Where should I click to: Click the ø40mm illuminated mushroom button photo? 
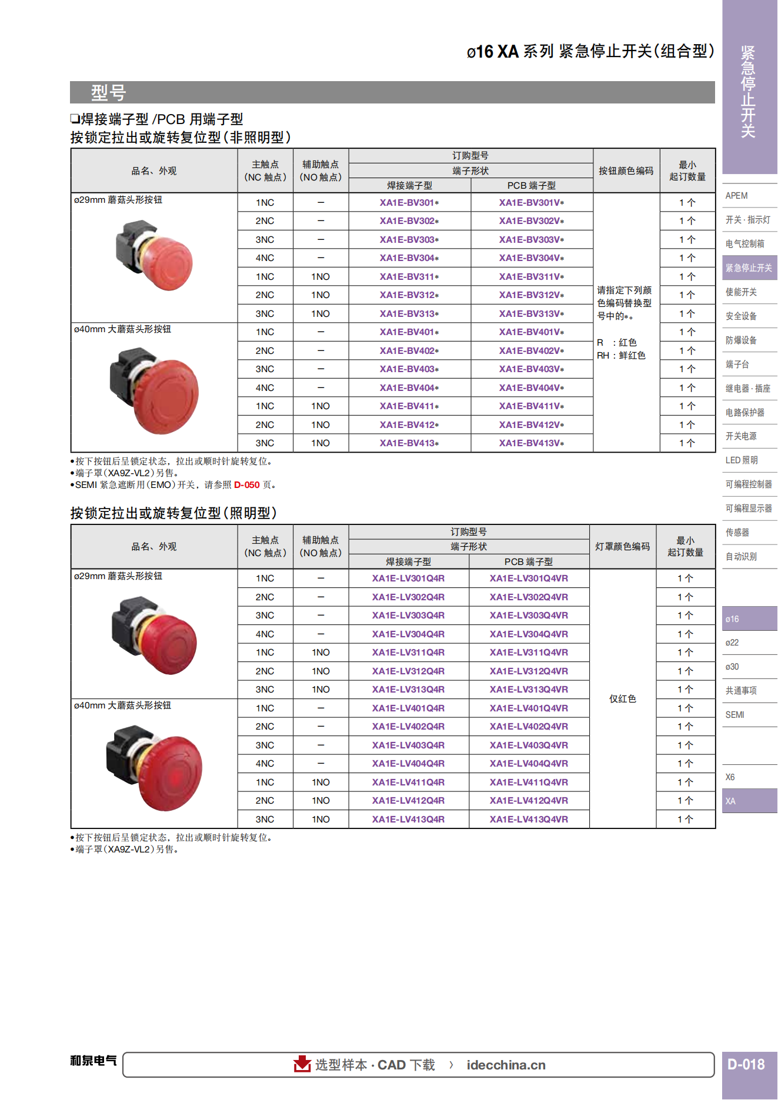point(154,768)
